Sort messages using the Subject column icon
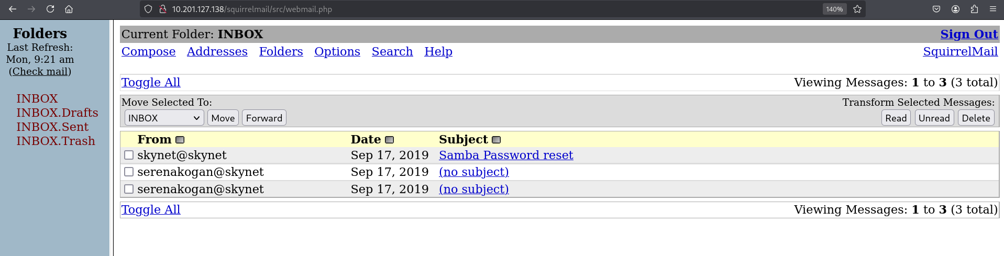 (x=497, y=140)
